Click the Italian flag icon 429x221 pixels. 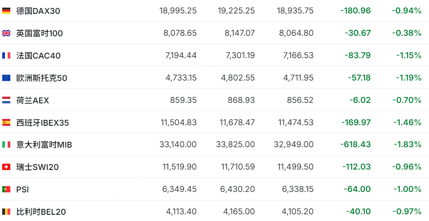click(6, 144)
